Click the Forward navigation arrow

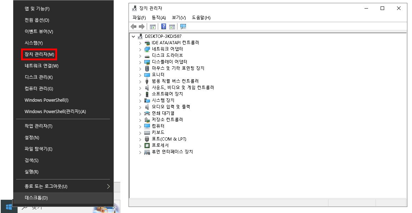coord(141,26)
